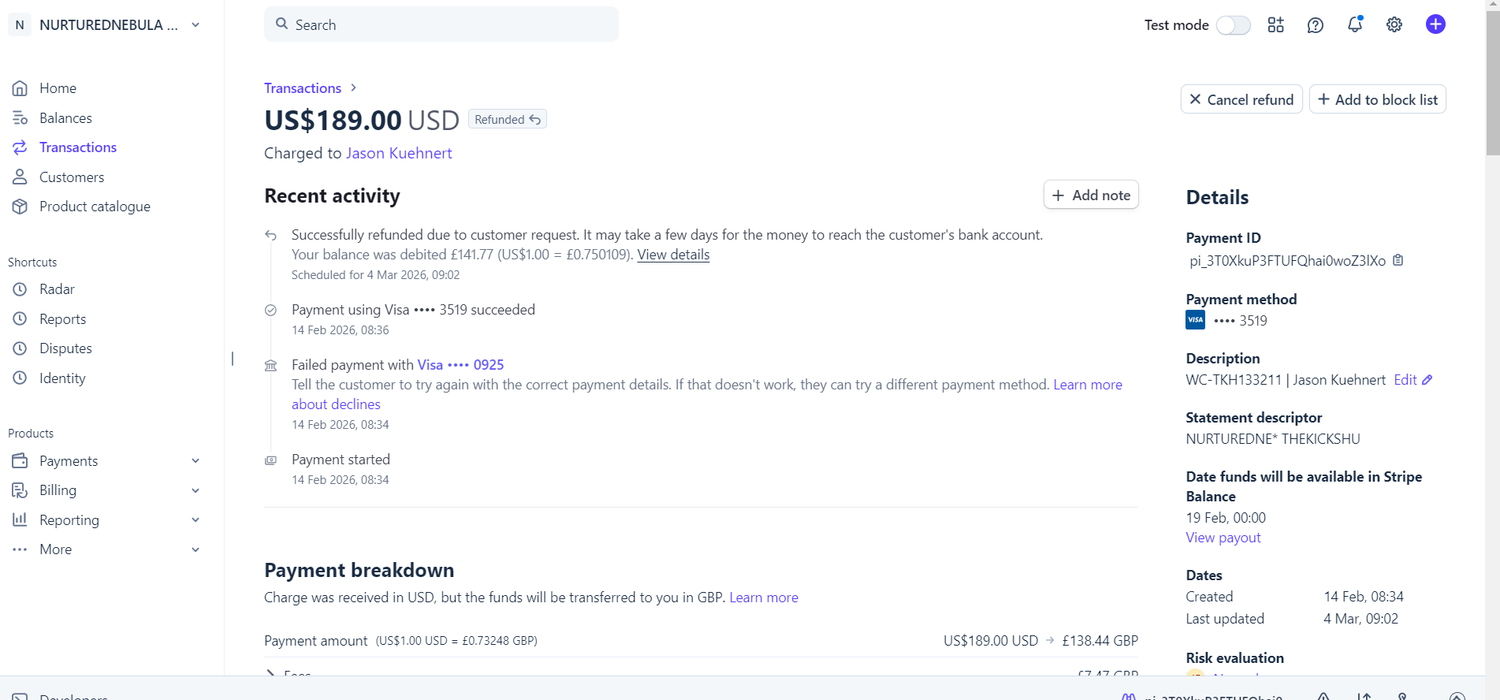Toggle the Test mode switch
Image resolution: width=1500 pixels, height=700 pixels.
click(x=1233, y=25)
